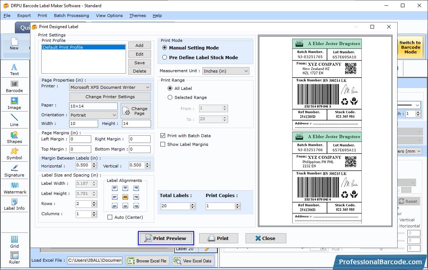
Task: Select the Image tool in sidebar
Action: [14, 104]
